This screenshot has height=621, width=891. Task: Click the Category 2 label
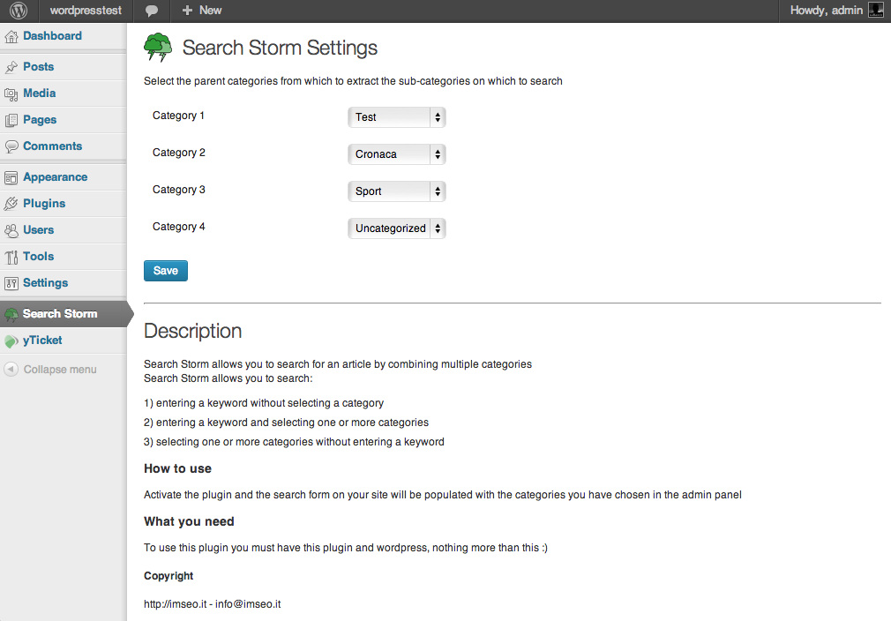(x=179, y=153)
